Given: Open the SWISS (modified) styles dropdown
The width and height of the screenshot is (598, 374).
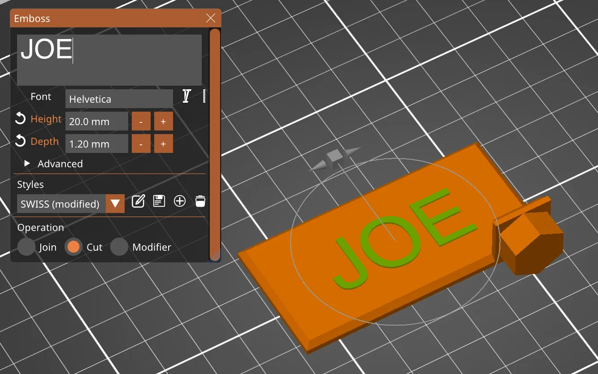Looking at the screenshot, I should tap(115, 204).
